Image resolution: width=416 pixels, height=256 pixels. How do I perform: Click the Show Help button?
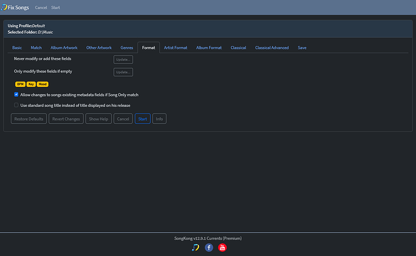pyautogui.click(x=98, y=119)
